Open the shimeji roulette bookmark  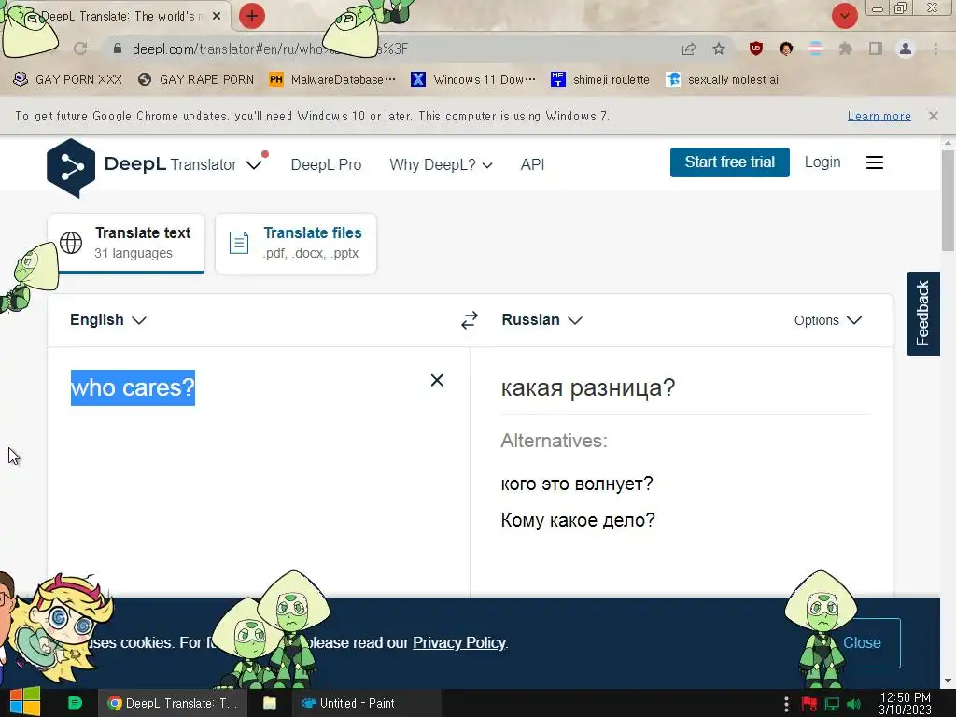pyautogui.click(x=600, y=79)
